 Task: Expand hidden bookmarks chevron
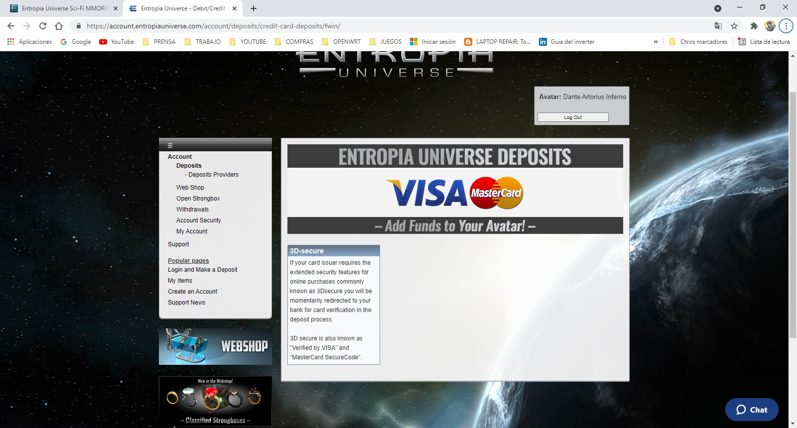click(x=656, y=42)
